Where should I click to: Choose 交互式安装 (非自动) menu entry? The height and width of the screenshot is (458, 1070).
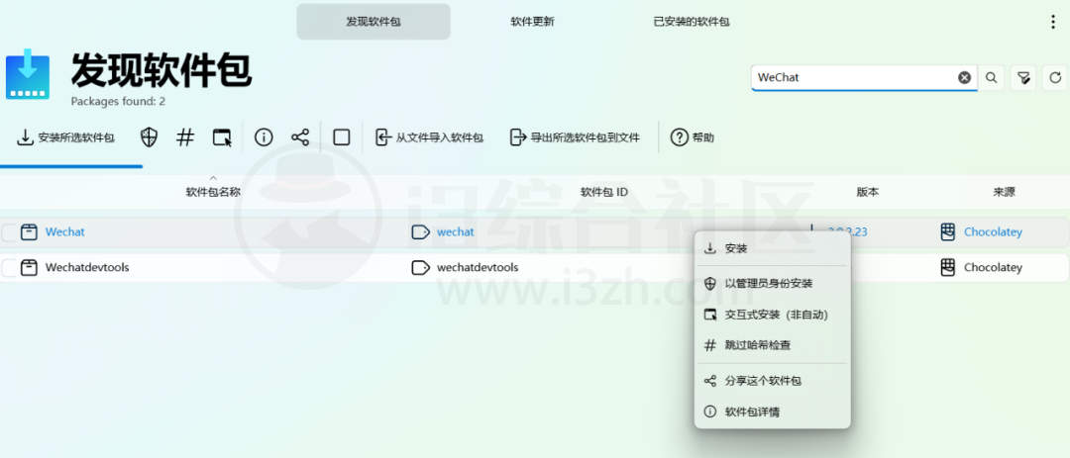[773, 315]
